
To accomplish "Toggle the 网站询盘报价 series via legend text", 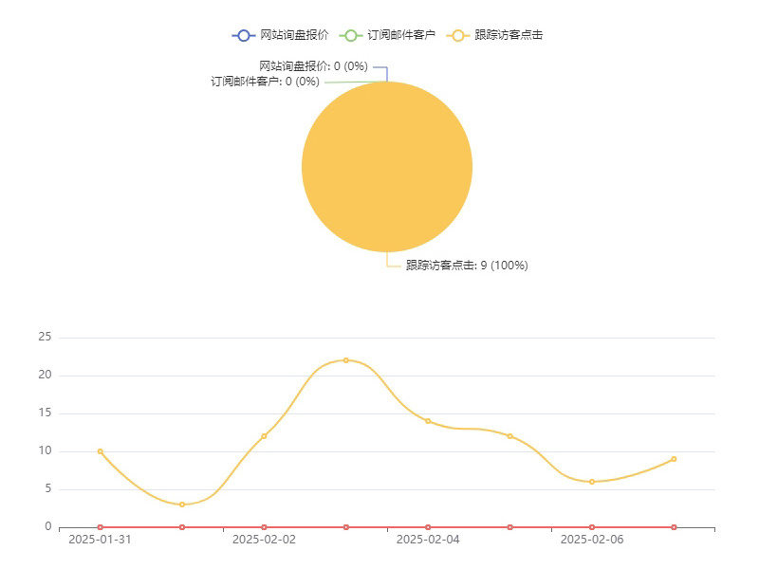I will pos(294,35).
